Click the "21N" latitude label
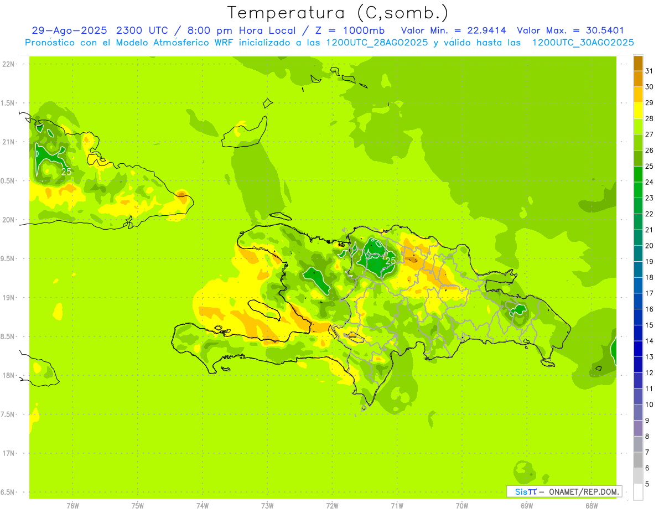The image size is (664, 513). tap(8, 142)
